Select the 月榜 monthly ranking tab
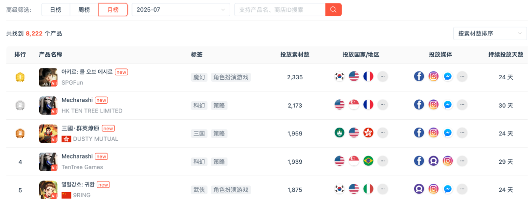The height and width of the screenshot is (201, 528). click(113, 10)
